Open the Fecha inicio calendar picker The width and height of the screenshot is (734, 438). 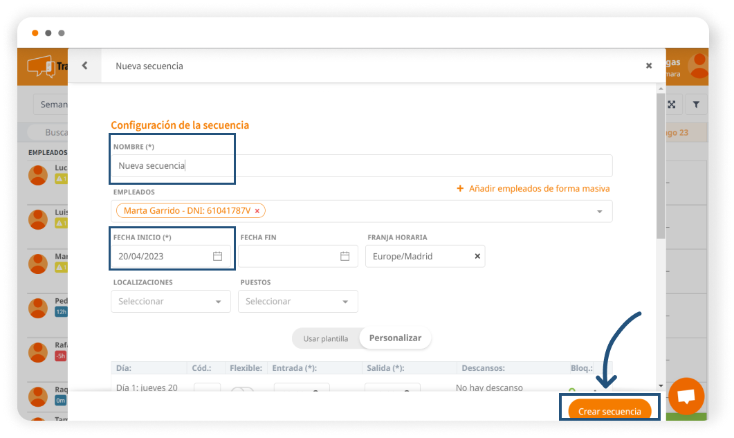point(217,256)
